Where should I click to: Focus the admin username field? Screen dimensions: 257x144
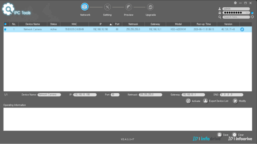pos(236,9)
